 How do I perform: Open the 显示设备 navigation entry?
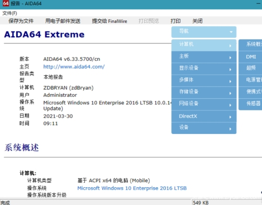click(x=204, y=69)
